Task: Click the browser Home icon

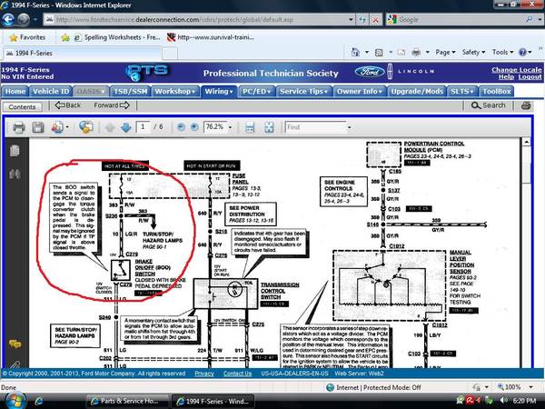Action: click(x=355, y=53)
